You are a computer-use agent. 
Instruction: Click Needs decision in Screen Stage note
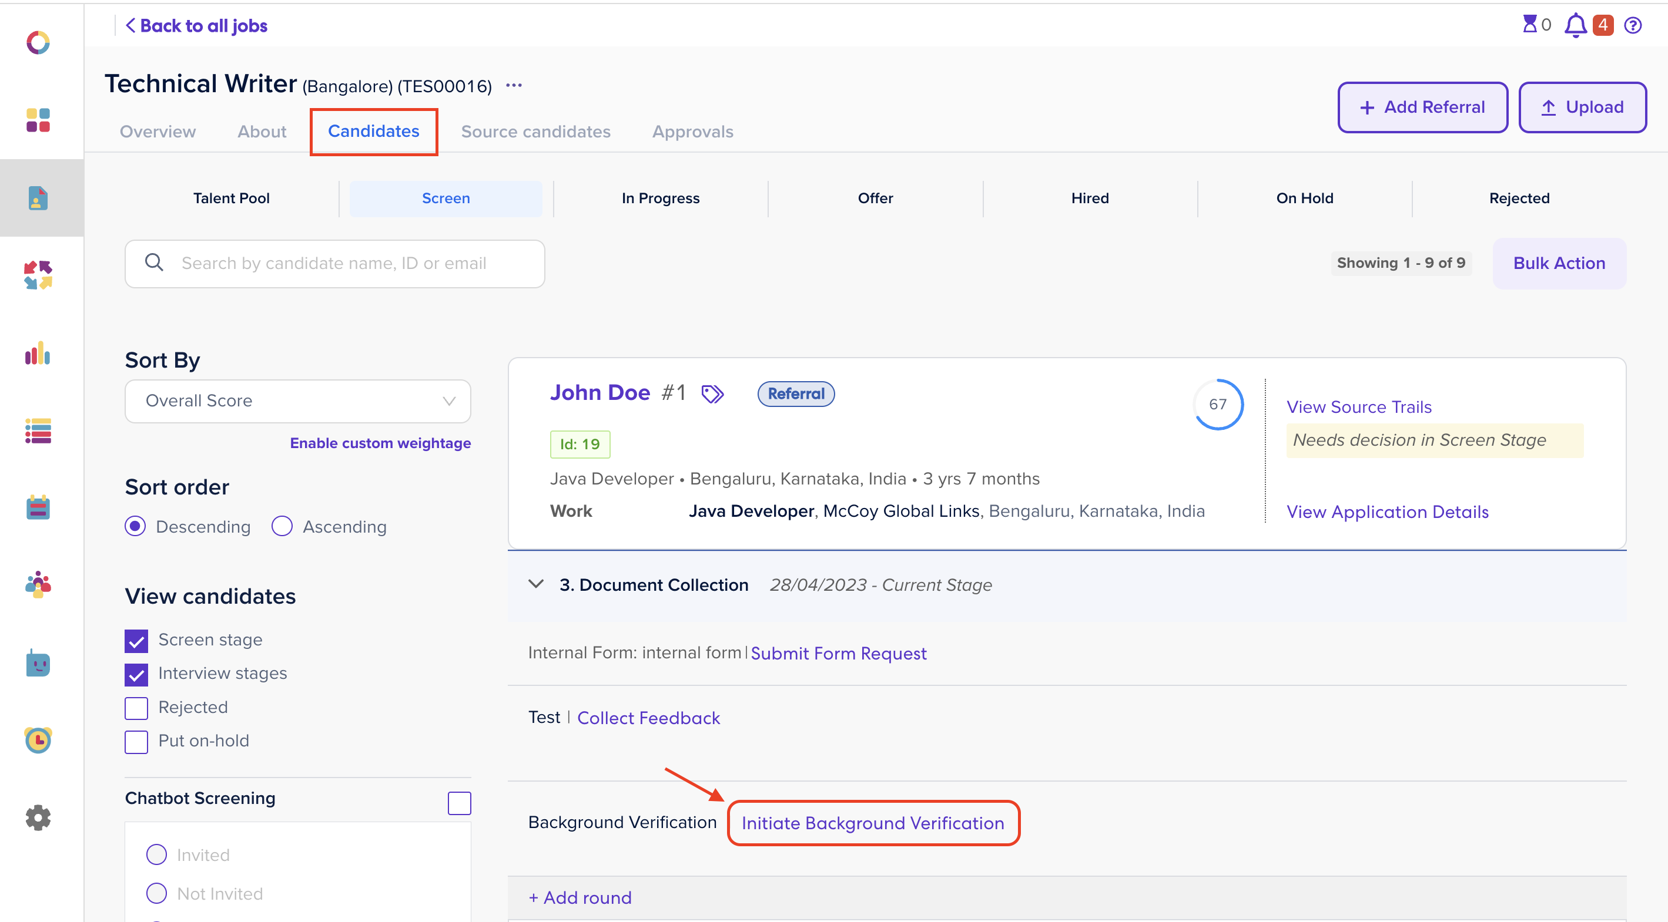(1434, 440)
